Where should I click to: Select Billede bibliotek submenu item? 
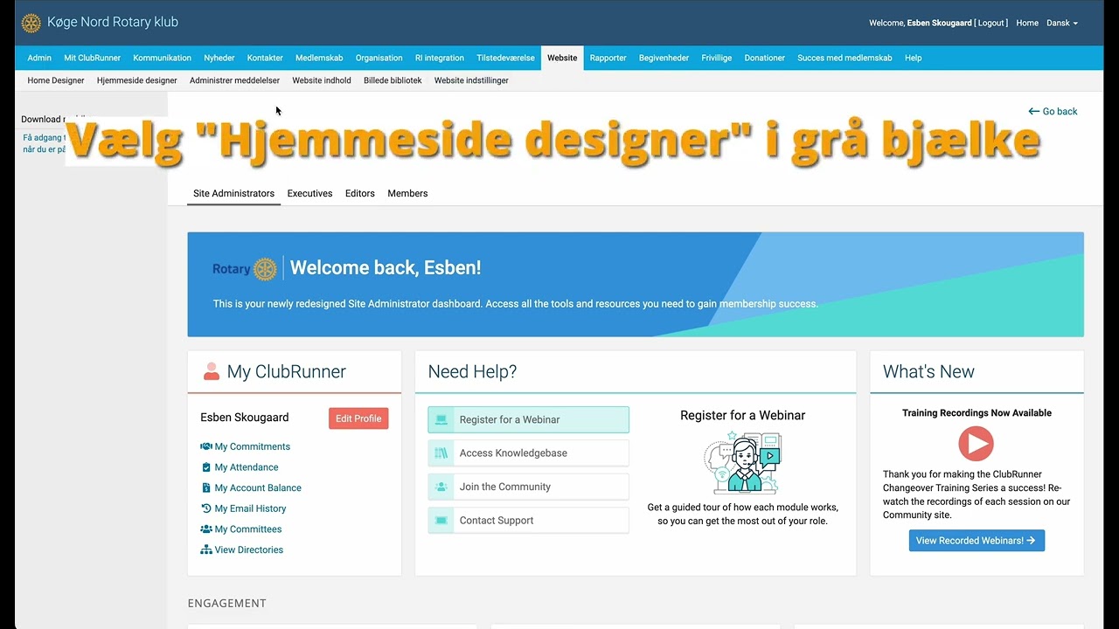(393, 80)
